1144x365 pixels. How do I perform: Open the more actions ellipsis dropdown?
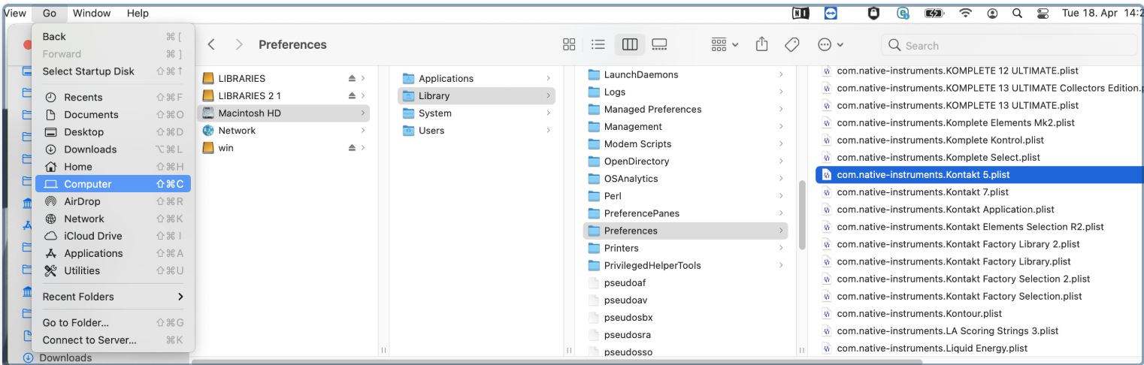tap(831, 45)
